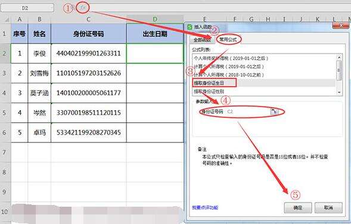Select 计算个人所得税 (2018-10-01之前) formula
Image resolution: width=351 pixels, height=224 pixels.
[x=229, y=74]
